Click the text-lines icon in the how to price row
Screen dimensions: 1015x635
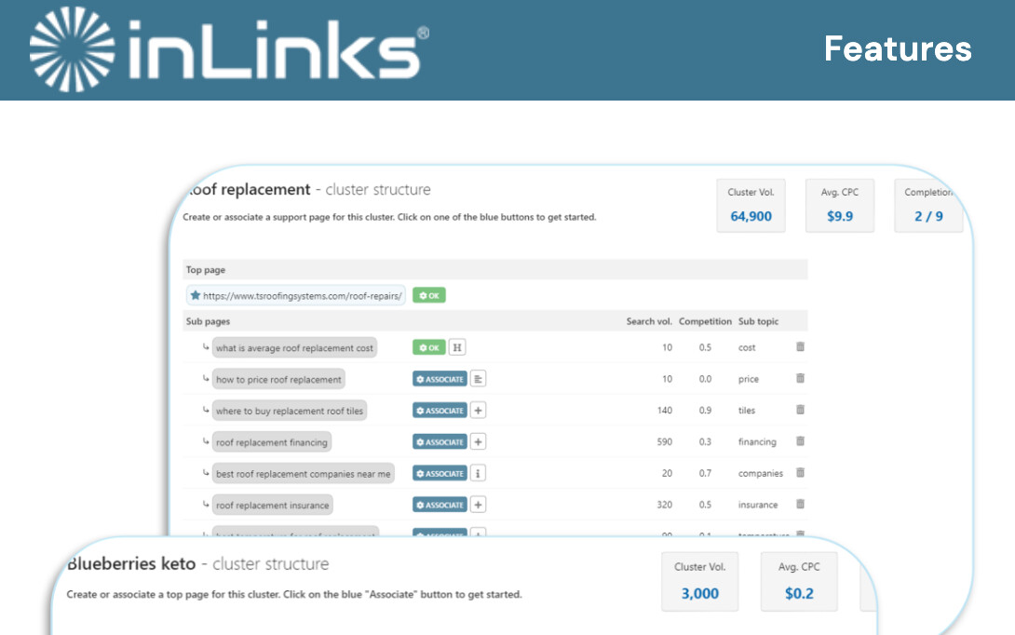pyautogui.click(x=478, y=379)
